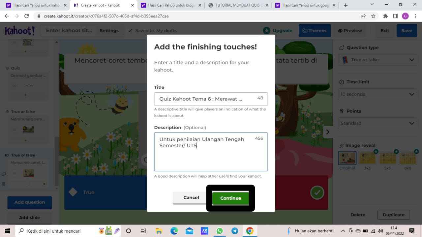
Task: Open the Points dropdown
Action: pos(377,123)
